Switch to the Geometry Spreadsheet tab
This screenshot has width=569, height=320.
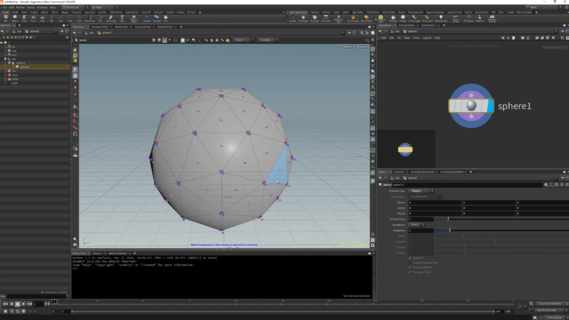tap(452, 172)
